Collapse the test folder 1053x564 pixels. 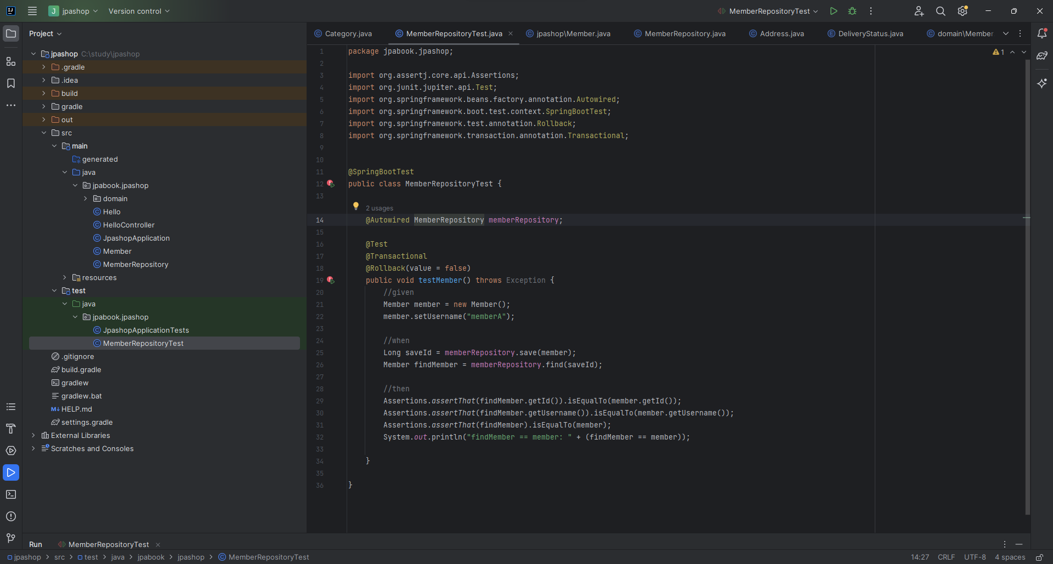pos(54,290)
